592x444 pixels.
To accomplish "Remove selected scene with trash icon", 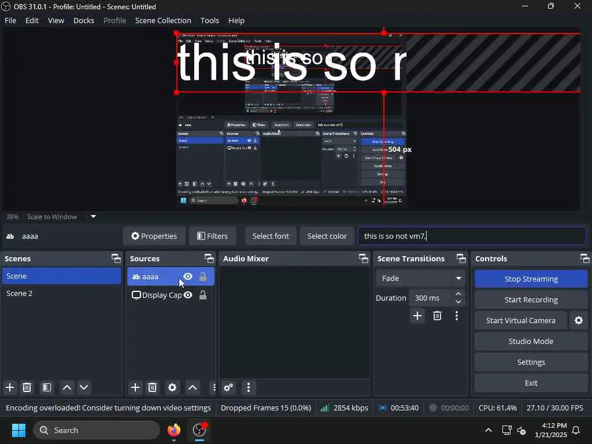I will (x=27, y=387).
